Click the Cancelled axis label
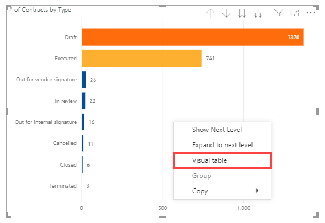This screenshot has height=223, width=325. 65,143
